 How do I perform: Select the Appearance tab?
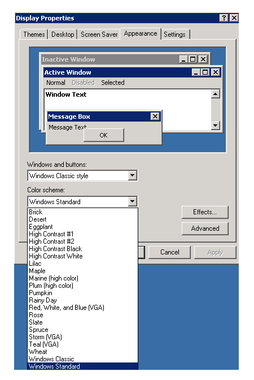coord(141,33)
